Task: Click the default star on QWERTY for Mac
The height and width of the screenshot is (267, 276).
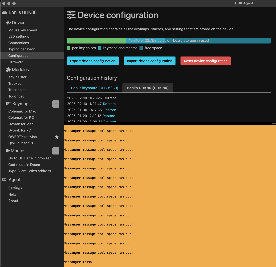Action: tap(57, 137)
